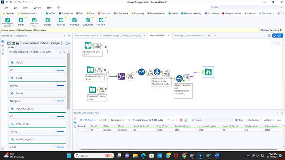Select the Challenge71_Data_1.csv input node
This screenshot has height=160, width=285.
(88, 45)
